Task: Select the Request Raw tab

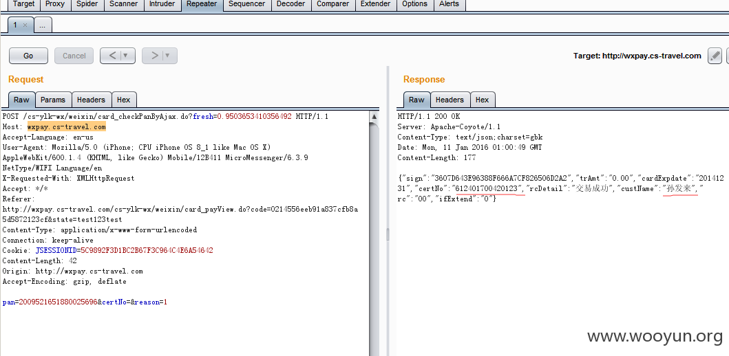Action: [x=21, y=100]
